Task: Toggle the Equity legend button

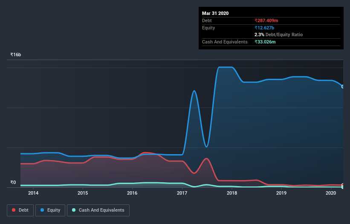Action: coord(50,210)
